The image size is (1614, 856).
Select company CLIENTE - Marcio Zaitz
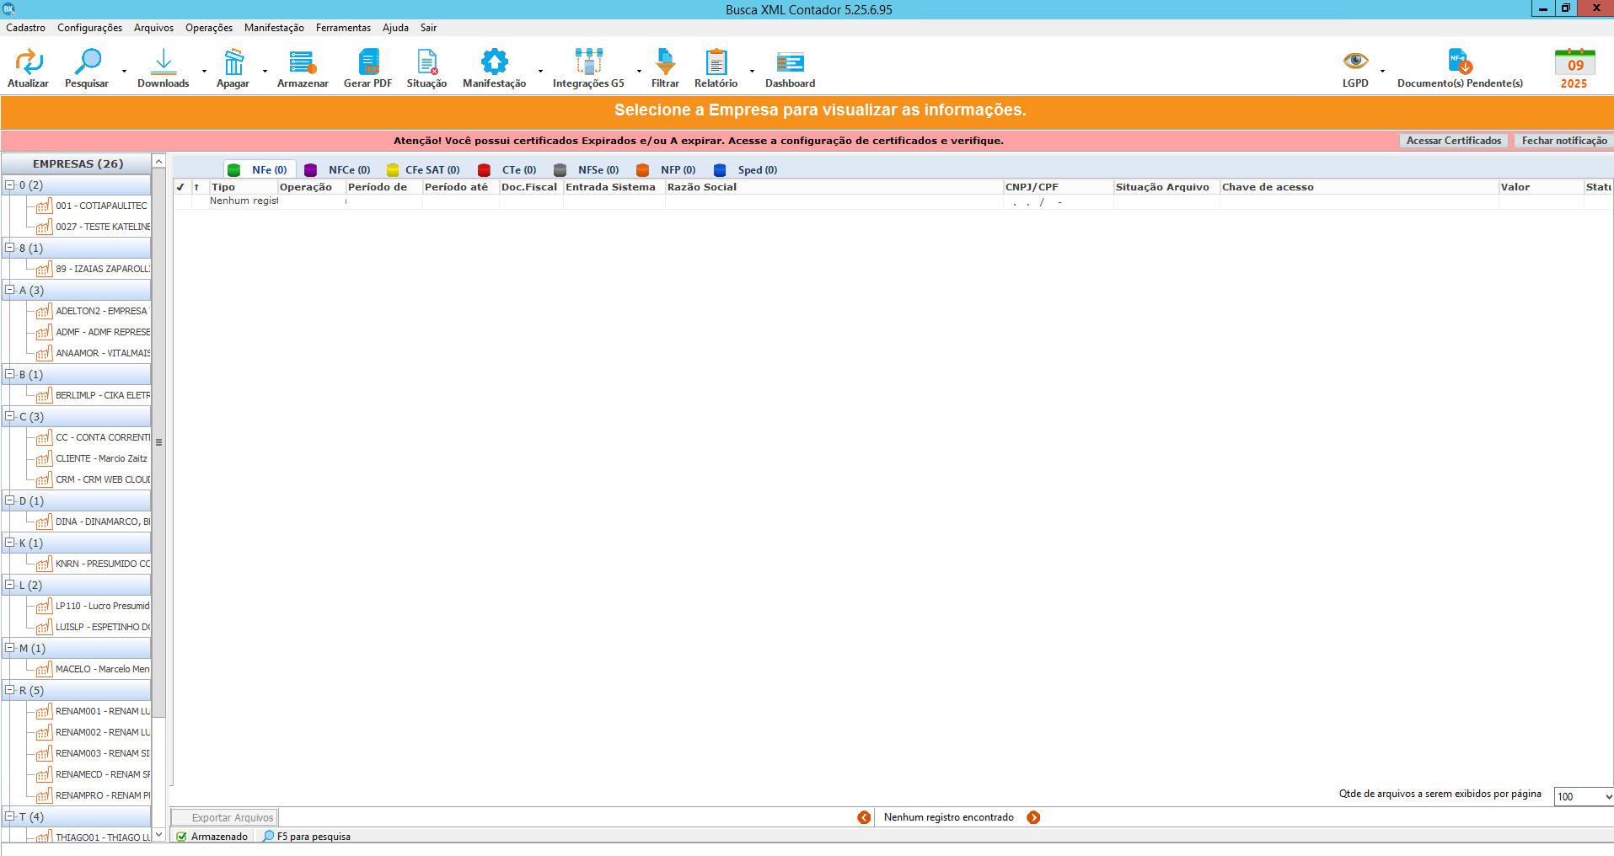click(93, 458)
